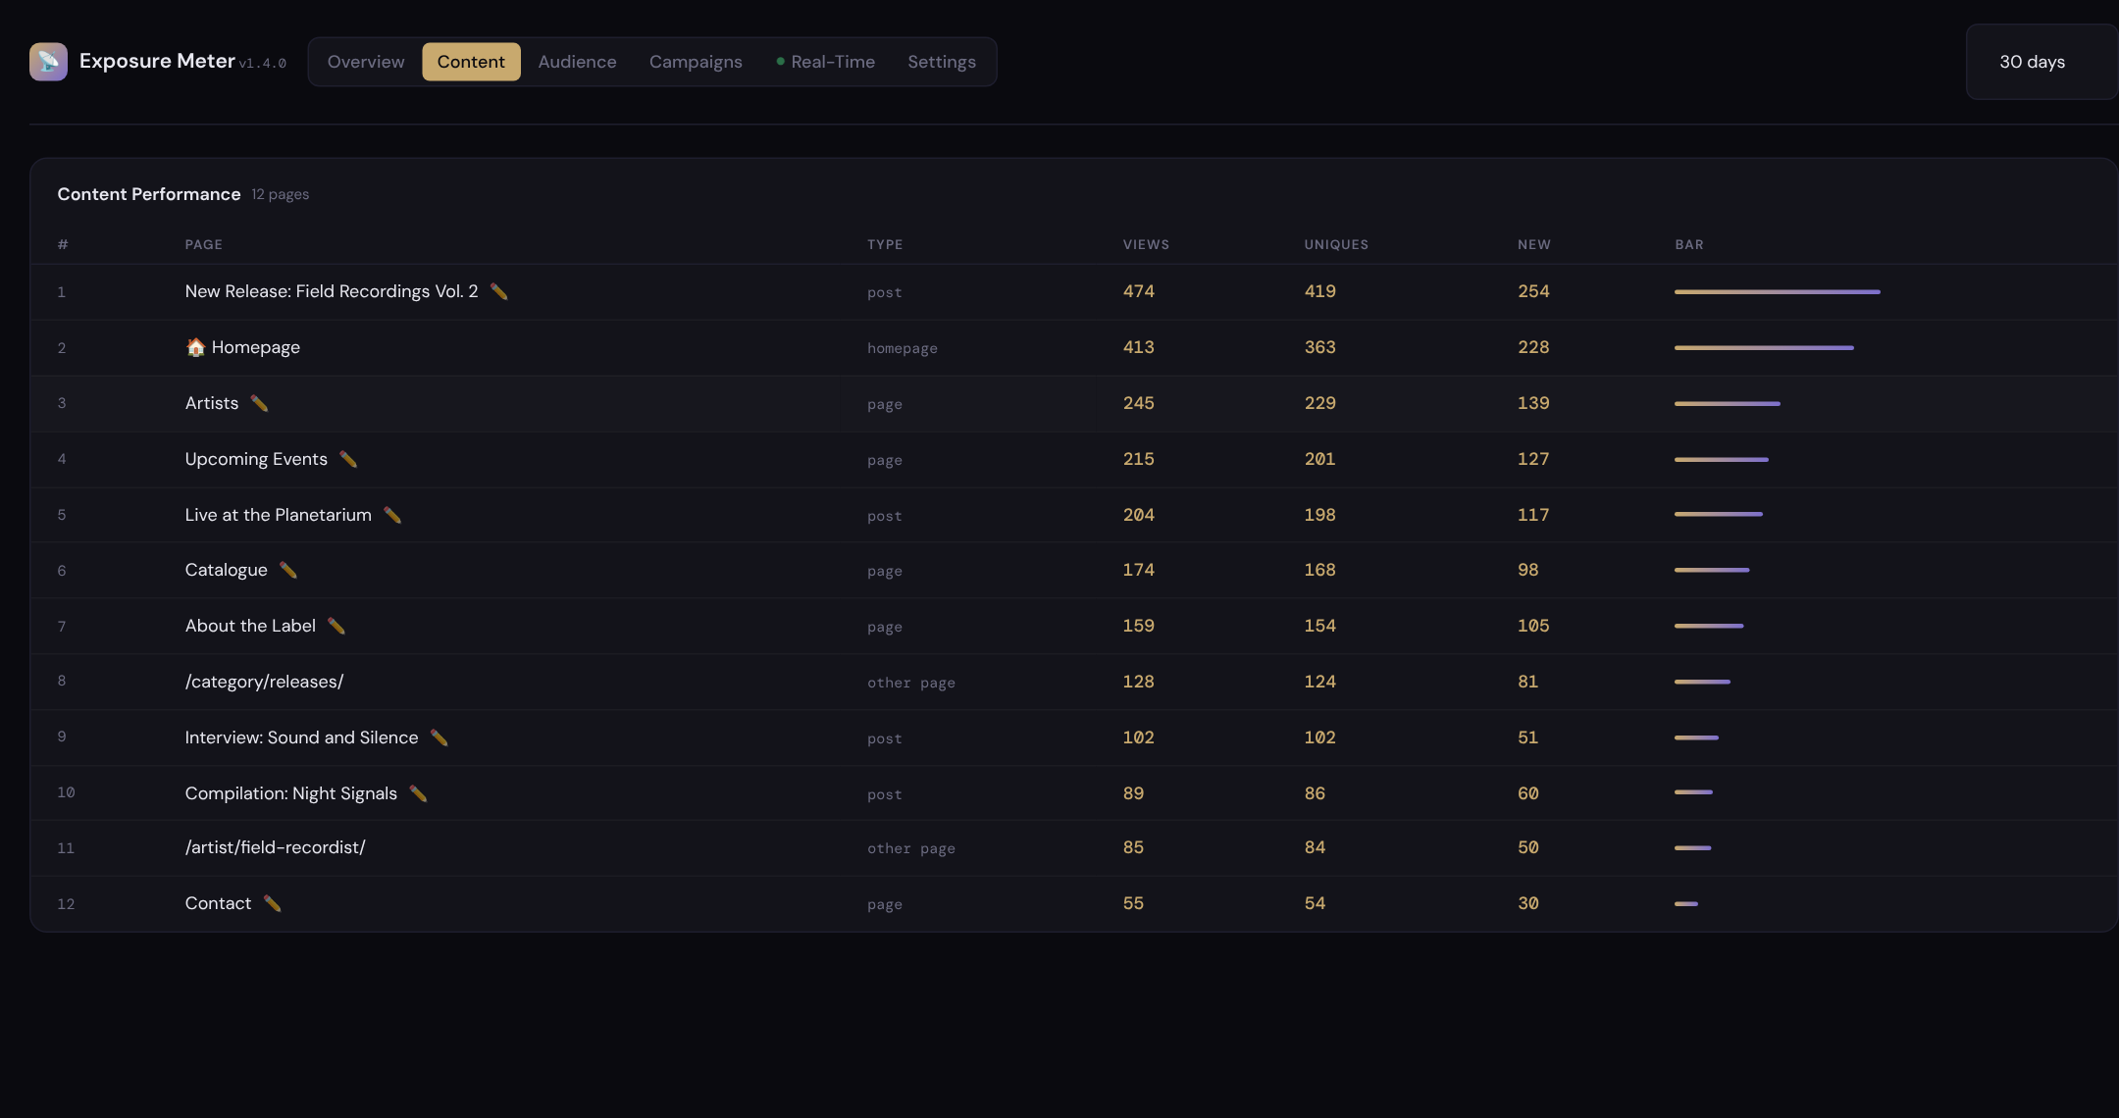Click the 12 pages count label
Image resolution: width=2119 pixels, height=1118 pixels.
[281, 194]
